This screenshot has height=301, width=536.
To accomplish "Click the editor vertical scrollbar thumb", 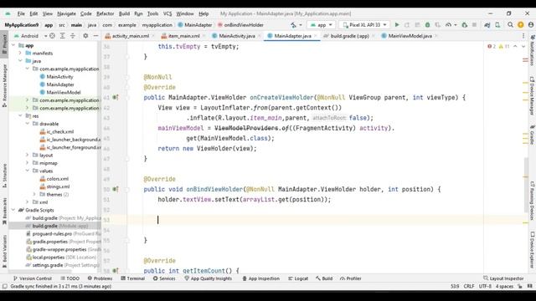I will tap(526, 184).
